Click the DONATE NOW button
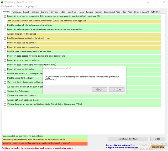The width and height of the screenshot is (168, 151). pyautogui.click(x=157, y=147)
